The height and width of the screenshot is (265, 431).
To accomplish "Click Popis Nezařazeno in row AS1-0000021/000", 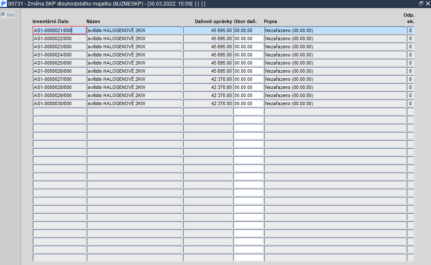I will pyautogui.click(x=335, y=30).
